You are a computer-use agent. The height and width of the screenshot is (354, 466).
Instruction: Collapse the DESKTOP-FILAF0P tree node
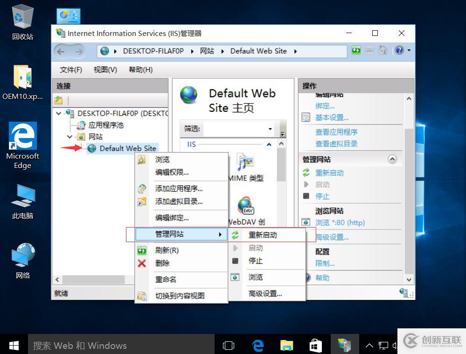coord(59,113)
